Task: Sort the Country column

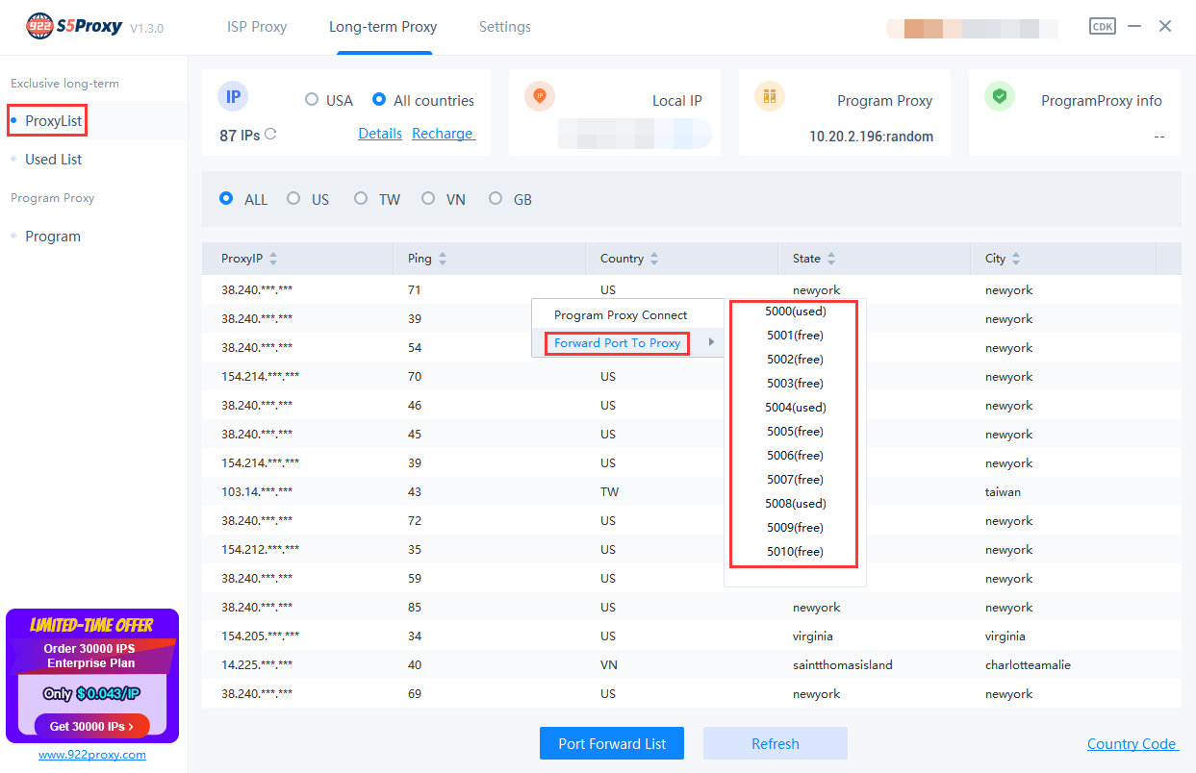Action: pyautogui.click(x=654, y=259)
